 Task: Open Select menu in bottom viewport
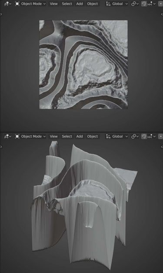point(67,136)
